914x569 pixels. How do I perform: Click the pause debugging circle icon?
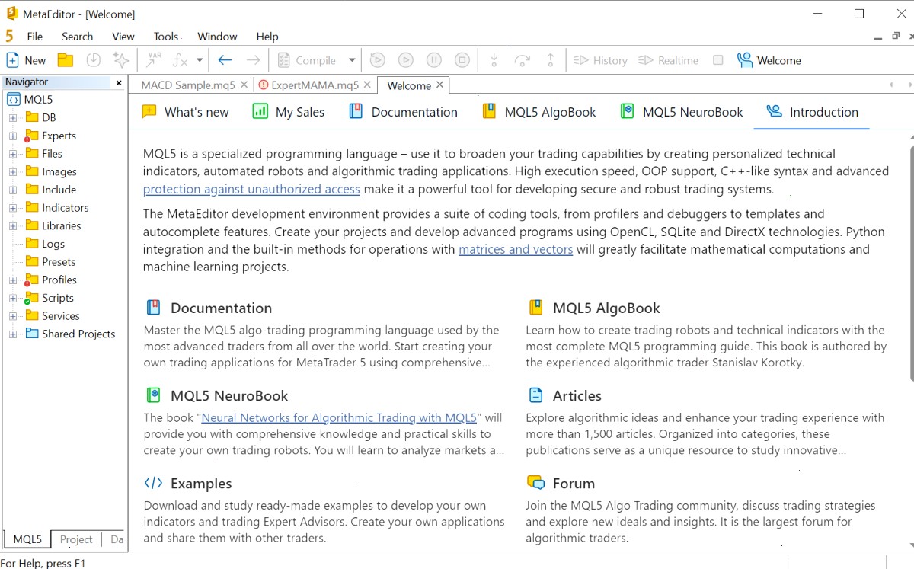tap(433, 60)
